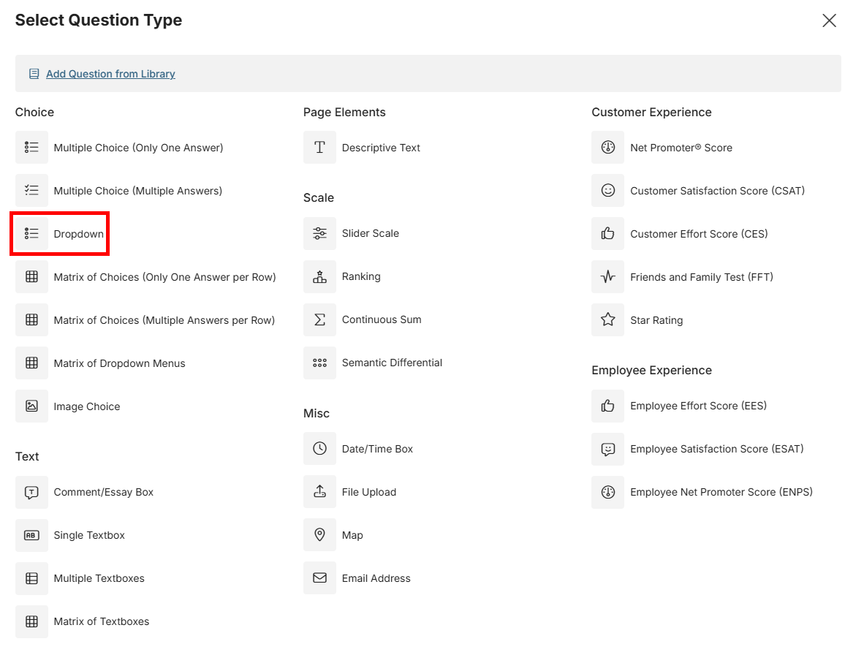845x655 pixels.
Task: Click the Descriptive Text T icon
Action: 319,147
